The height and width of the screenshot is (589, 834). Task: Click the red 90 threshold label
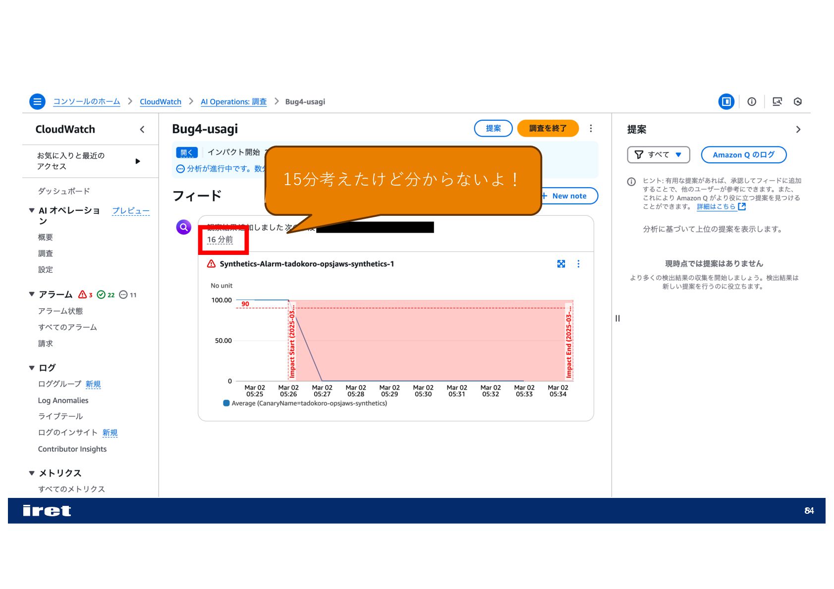coord(245,304)
